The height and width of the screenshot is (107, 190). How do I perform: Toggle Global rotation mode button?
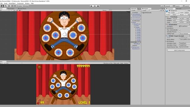coord(26,6)
